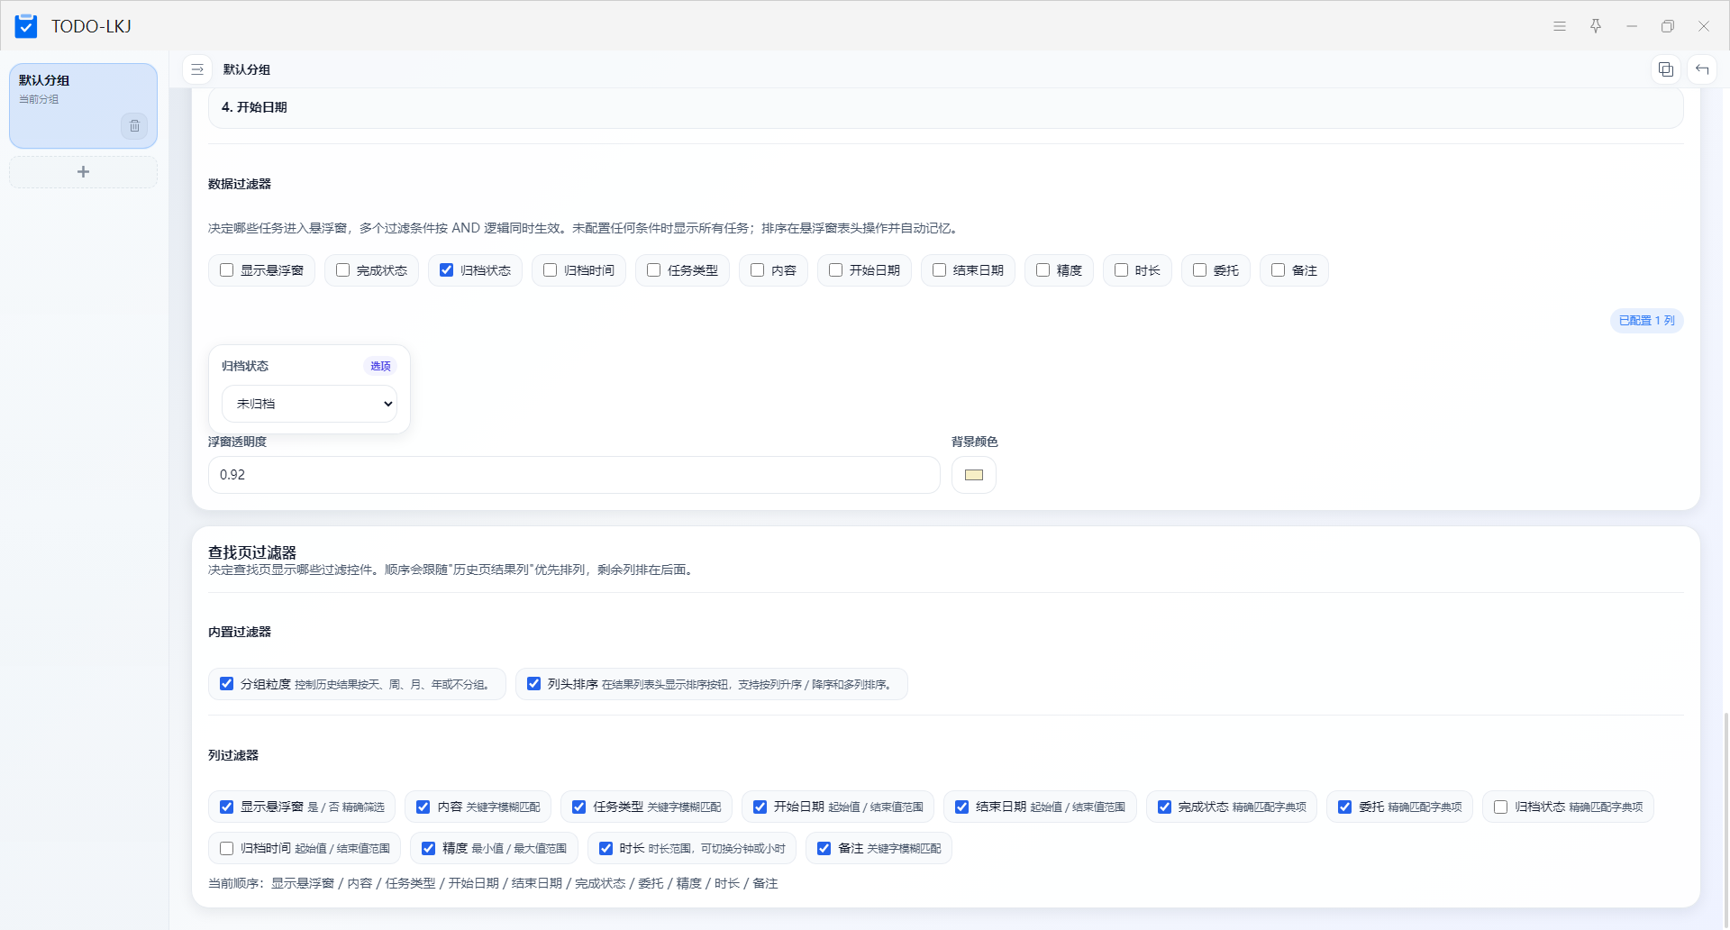Enable 归档时间 range column filter
Screen dimensions: 1730x930
pos(227,848)
